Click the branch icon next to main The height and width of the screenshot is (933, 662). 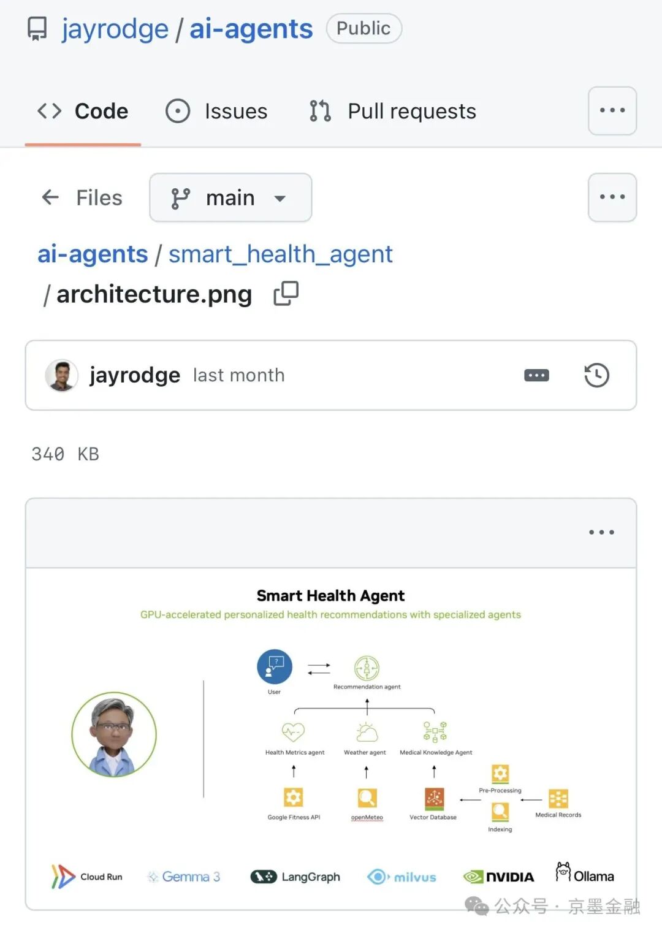(x=181, y=197)
